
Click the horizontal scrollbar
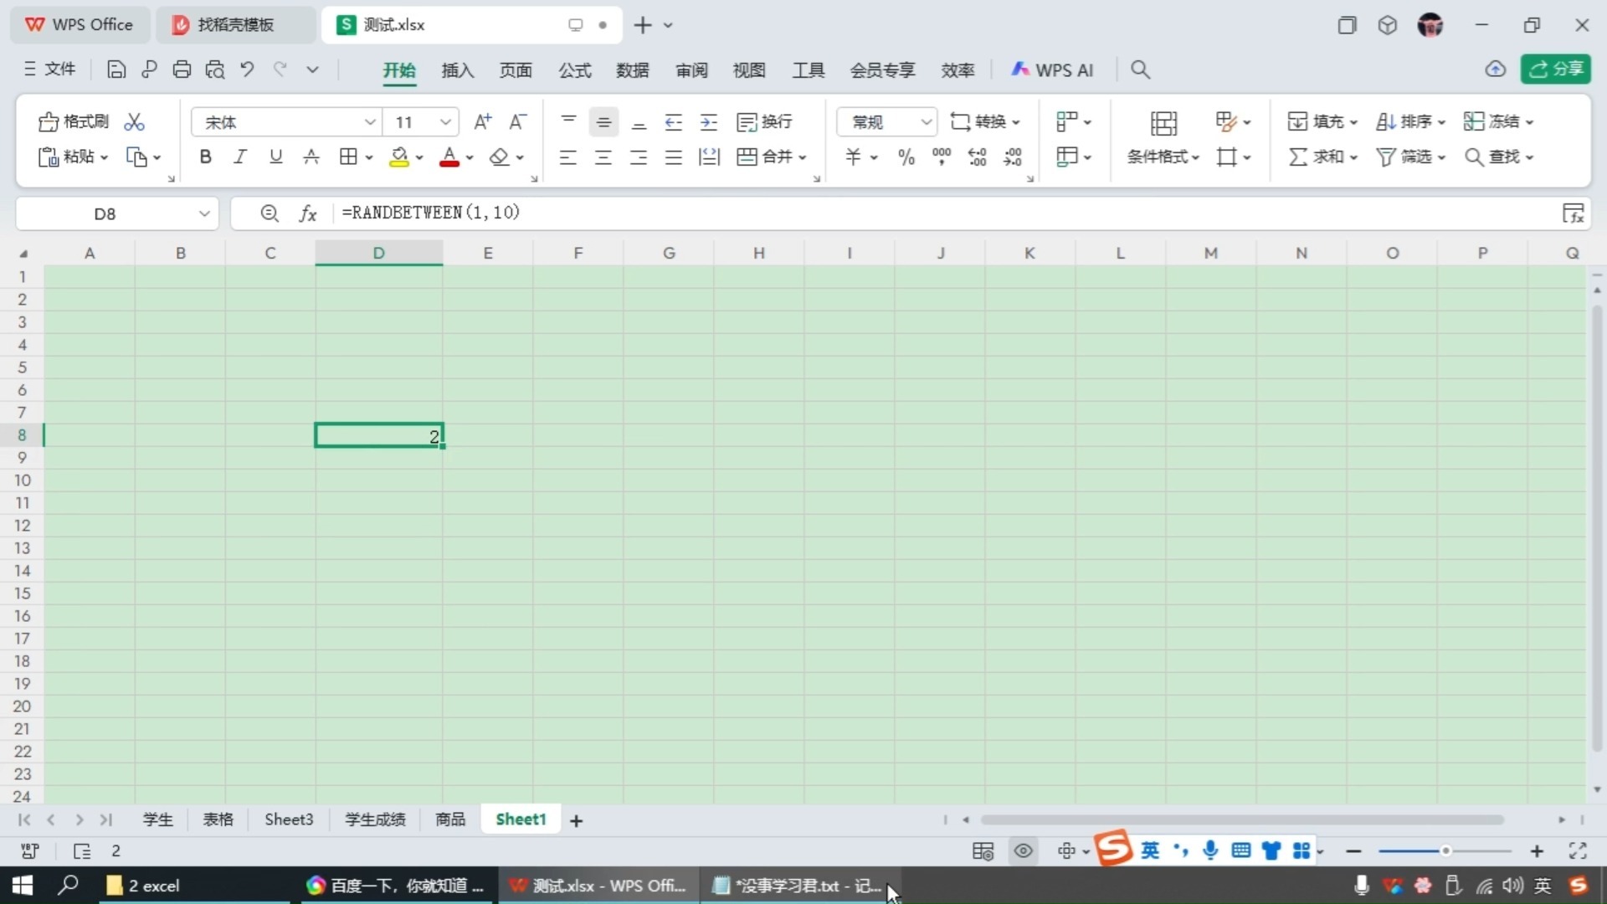click(x=1242, y=820)
